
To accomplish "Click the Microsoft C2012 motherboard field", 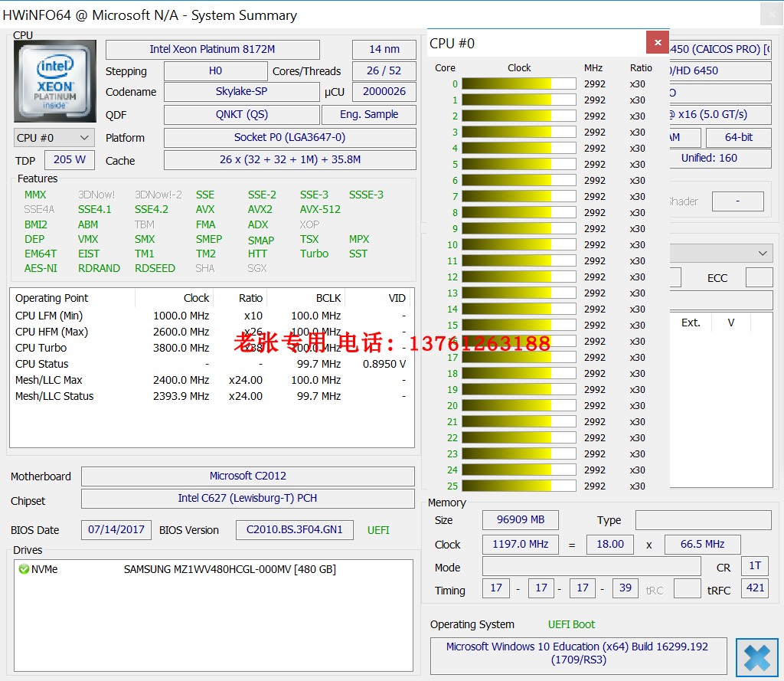I will (x=248, y=476).
